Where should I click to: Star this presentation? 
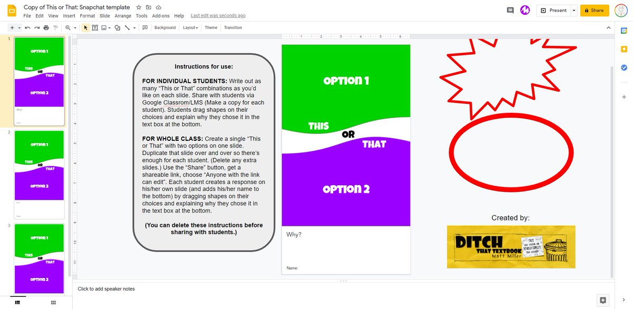pos(139,7)
